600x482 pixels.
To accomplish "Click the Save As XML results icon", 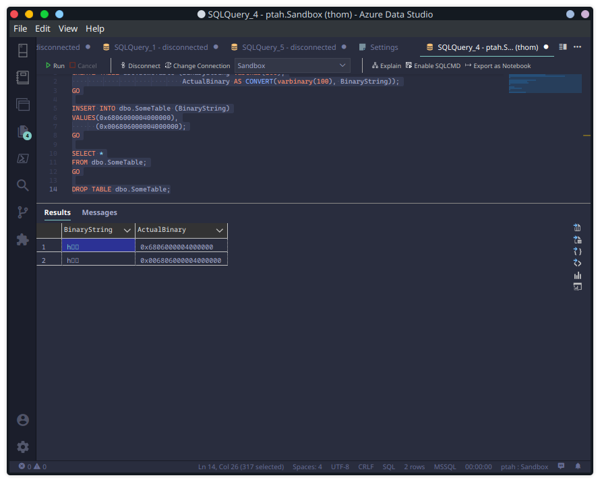I will coord(577,263).
